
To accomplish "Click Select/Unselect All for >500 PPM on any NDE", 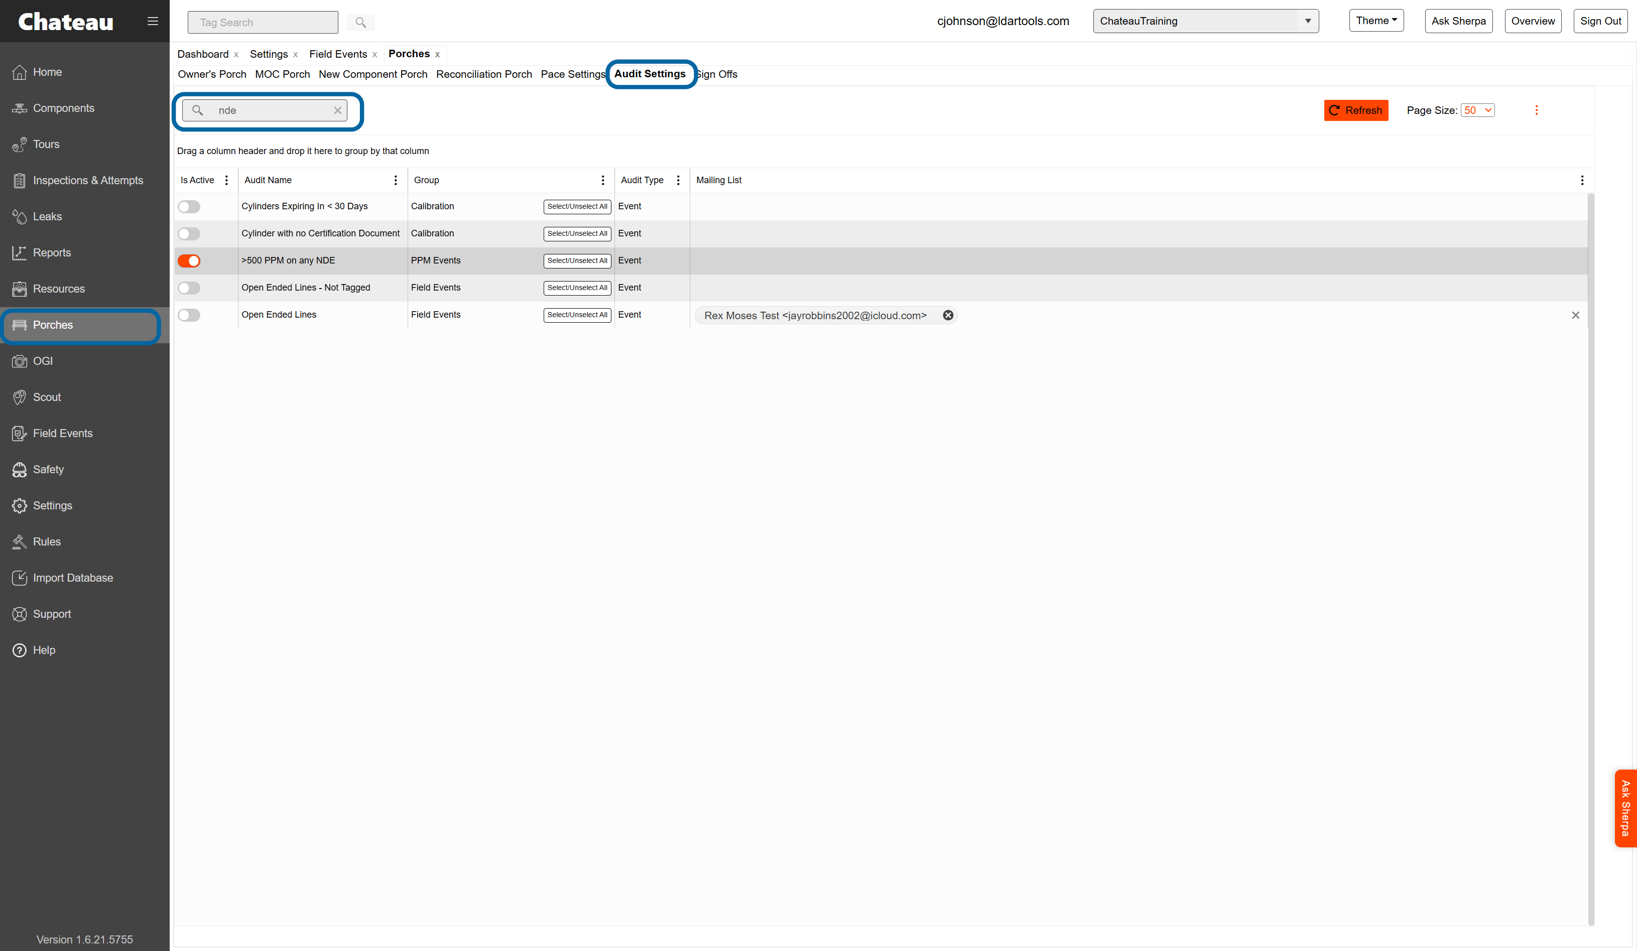I will pos(577,261).
